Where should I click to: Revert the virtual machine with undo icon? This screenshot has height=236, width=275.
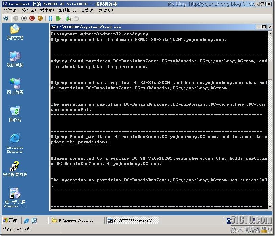click(x=77, y=18)
